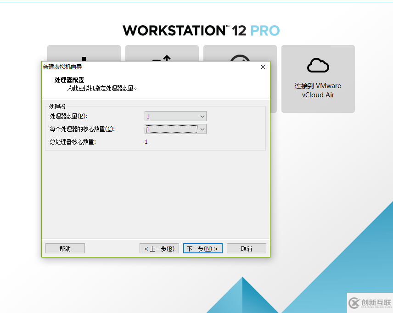The image size is (393, 313).
Task: Click the WORKSTATION 12 PRO logo
Action: coord(201,31)
